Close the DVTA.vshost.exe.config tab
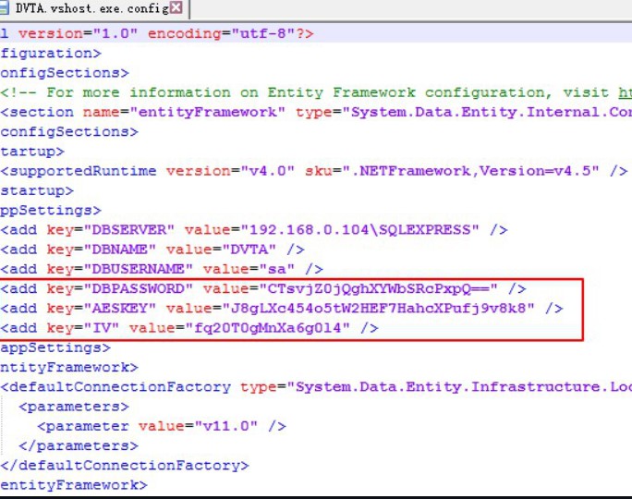The image size is (632, 499). (x=176, y=7)
